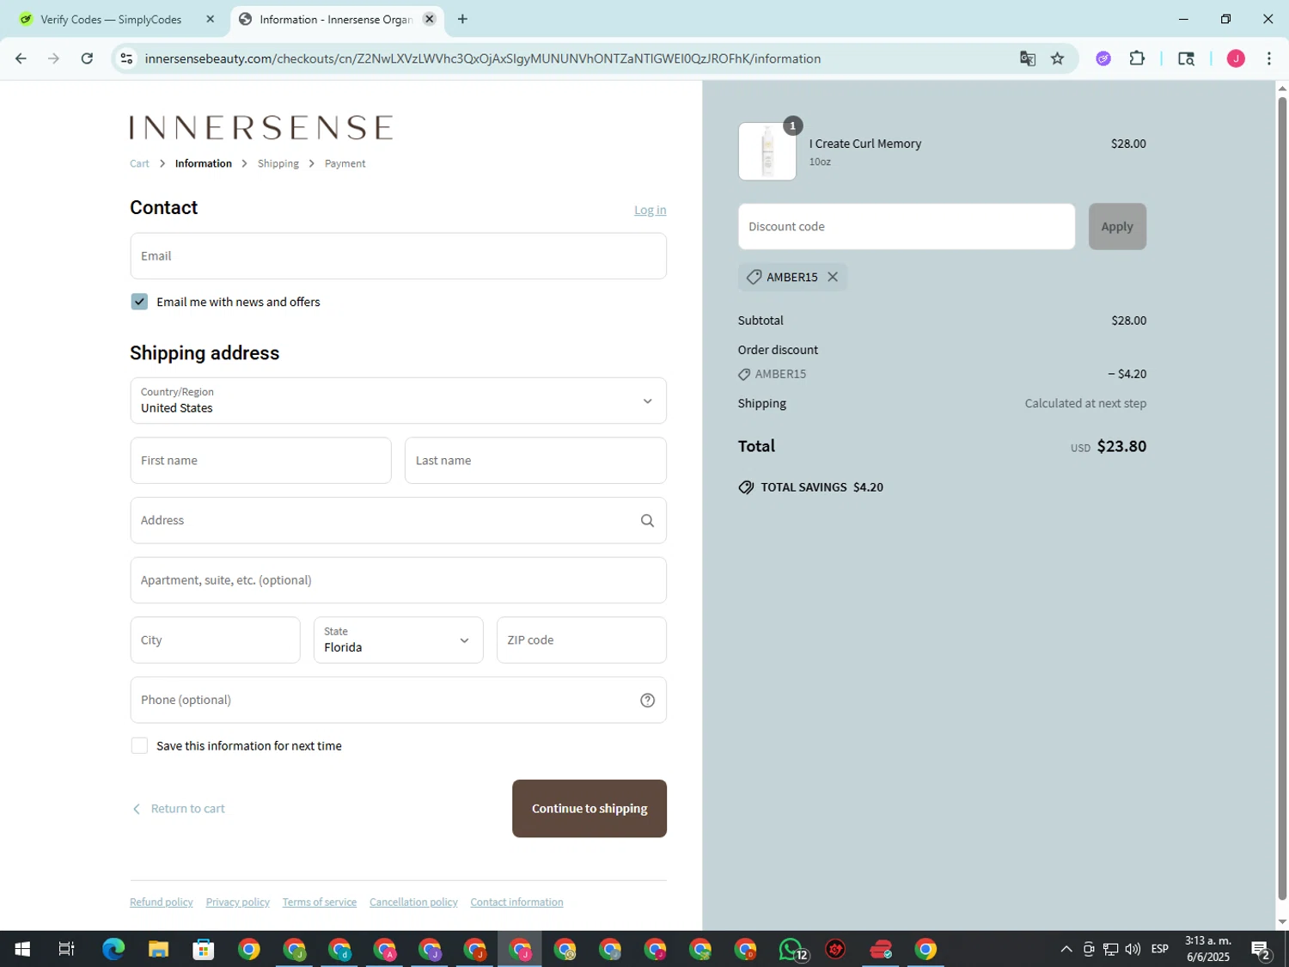Bookmark this page with the star icon
1289x967 pixels.
pos(1058,58)
